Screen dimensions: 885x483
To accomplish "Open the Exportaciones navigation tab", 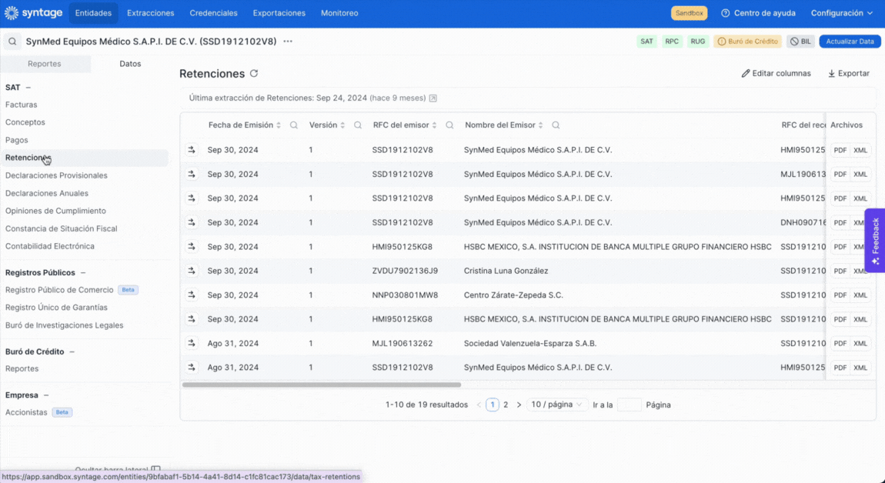I will tap(279, 13).
